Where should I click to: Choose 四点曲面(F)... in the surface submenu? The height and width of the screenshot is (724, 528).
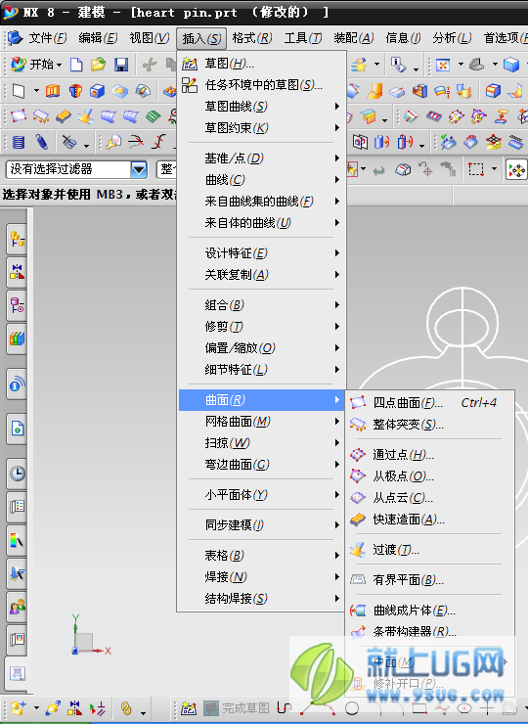[429, 403]
